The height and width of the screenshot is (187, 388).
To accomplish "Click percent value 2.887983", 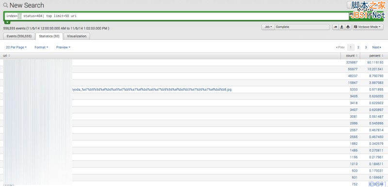I will tap(376, 83).
